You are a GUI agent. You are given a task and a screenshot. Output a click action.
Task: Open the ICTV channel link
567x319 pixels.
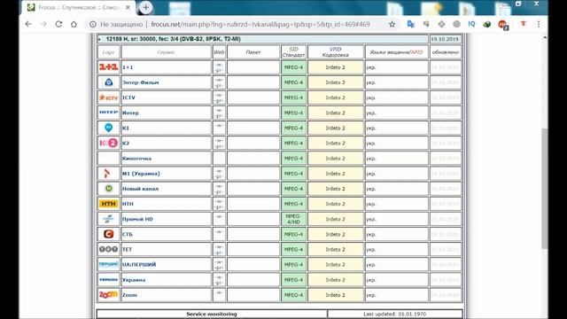tap(128, 97)
